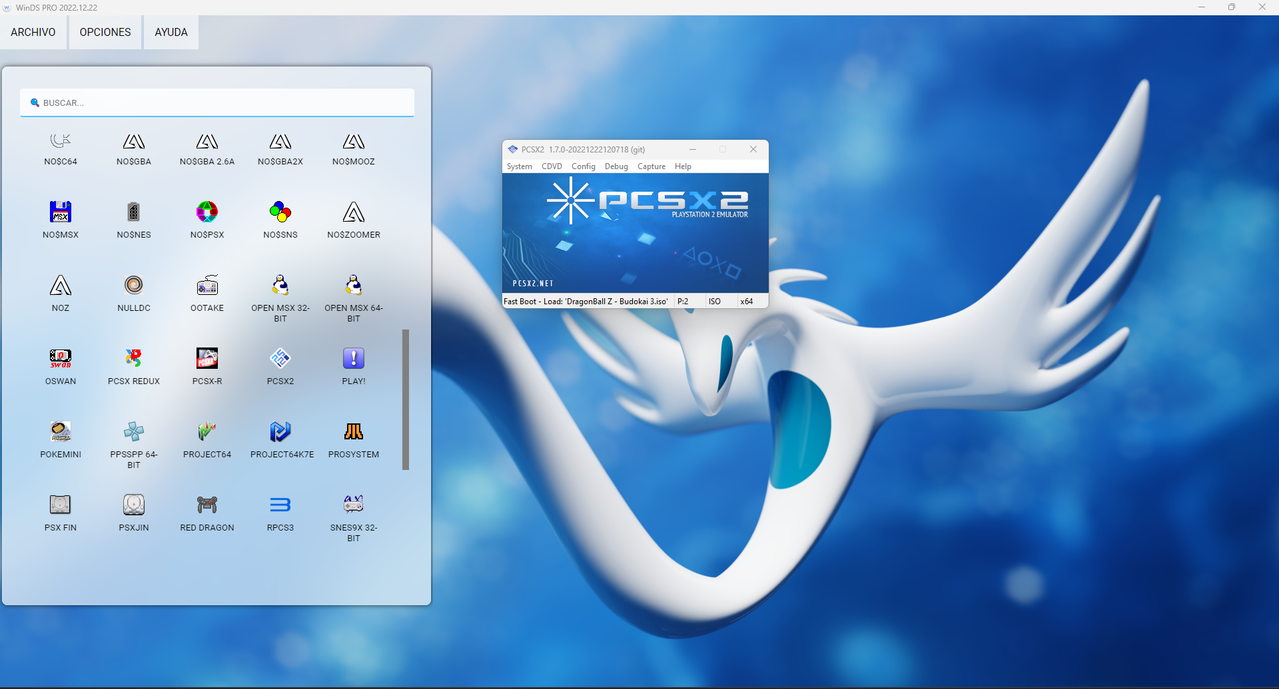Click the search magnifier icon
This screenshot has width=1279, height=689.
(35, 103)
